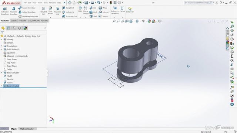The height and width of the screenshot is (133, 237).
Task: Select the Revolved Boss/Base tool
Action: [x=14, y=11]
